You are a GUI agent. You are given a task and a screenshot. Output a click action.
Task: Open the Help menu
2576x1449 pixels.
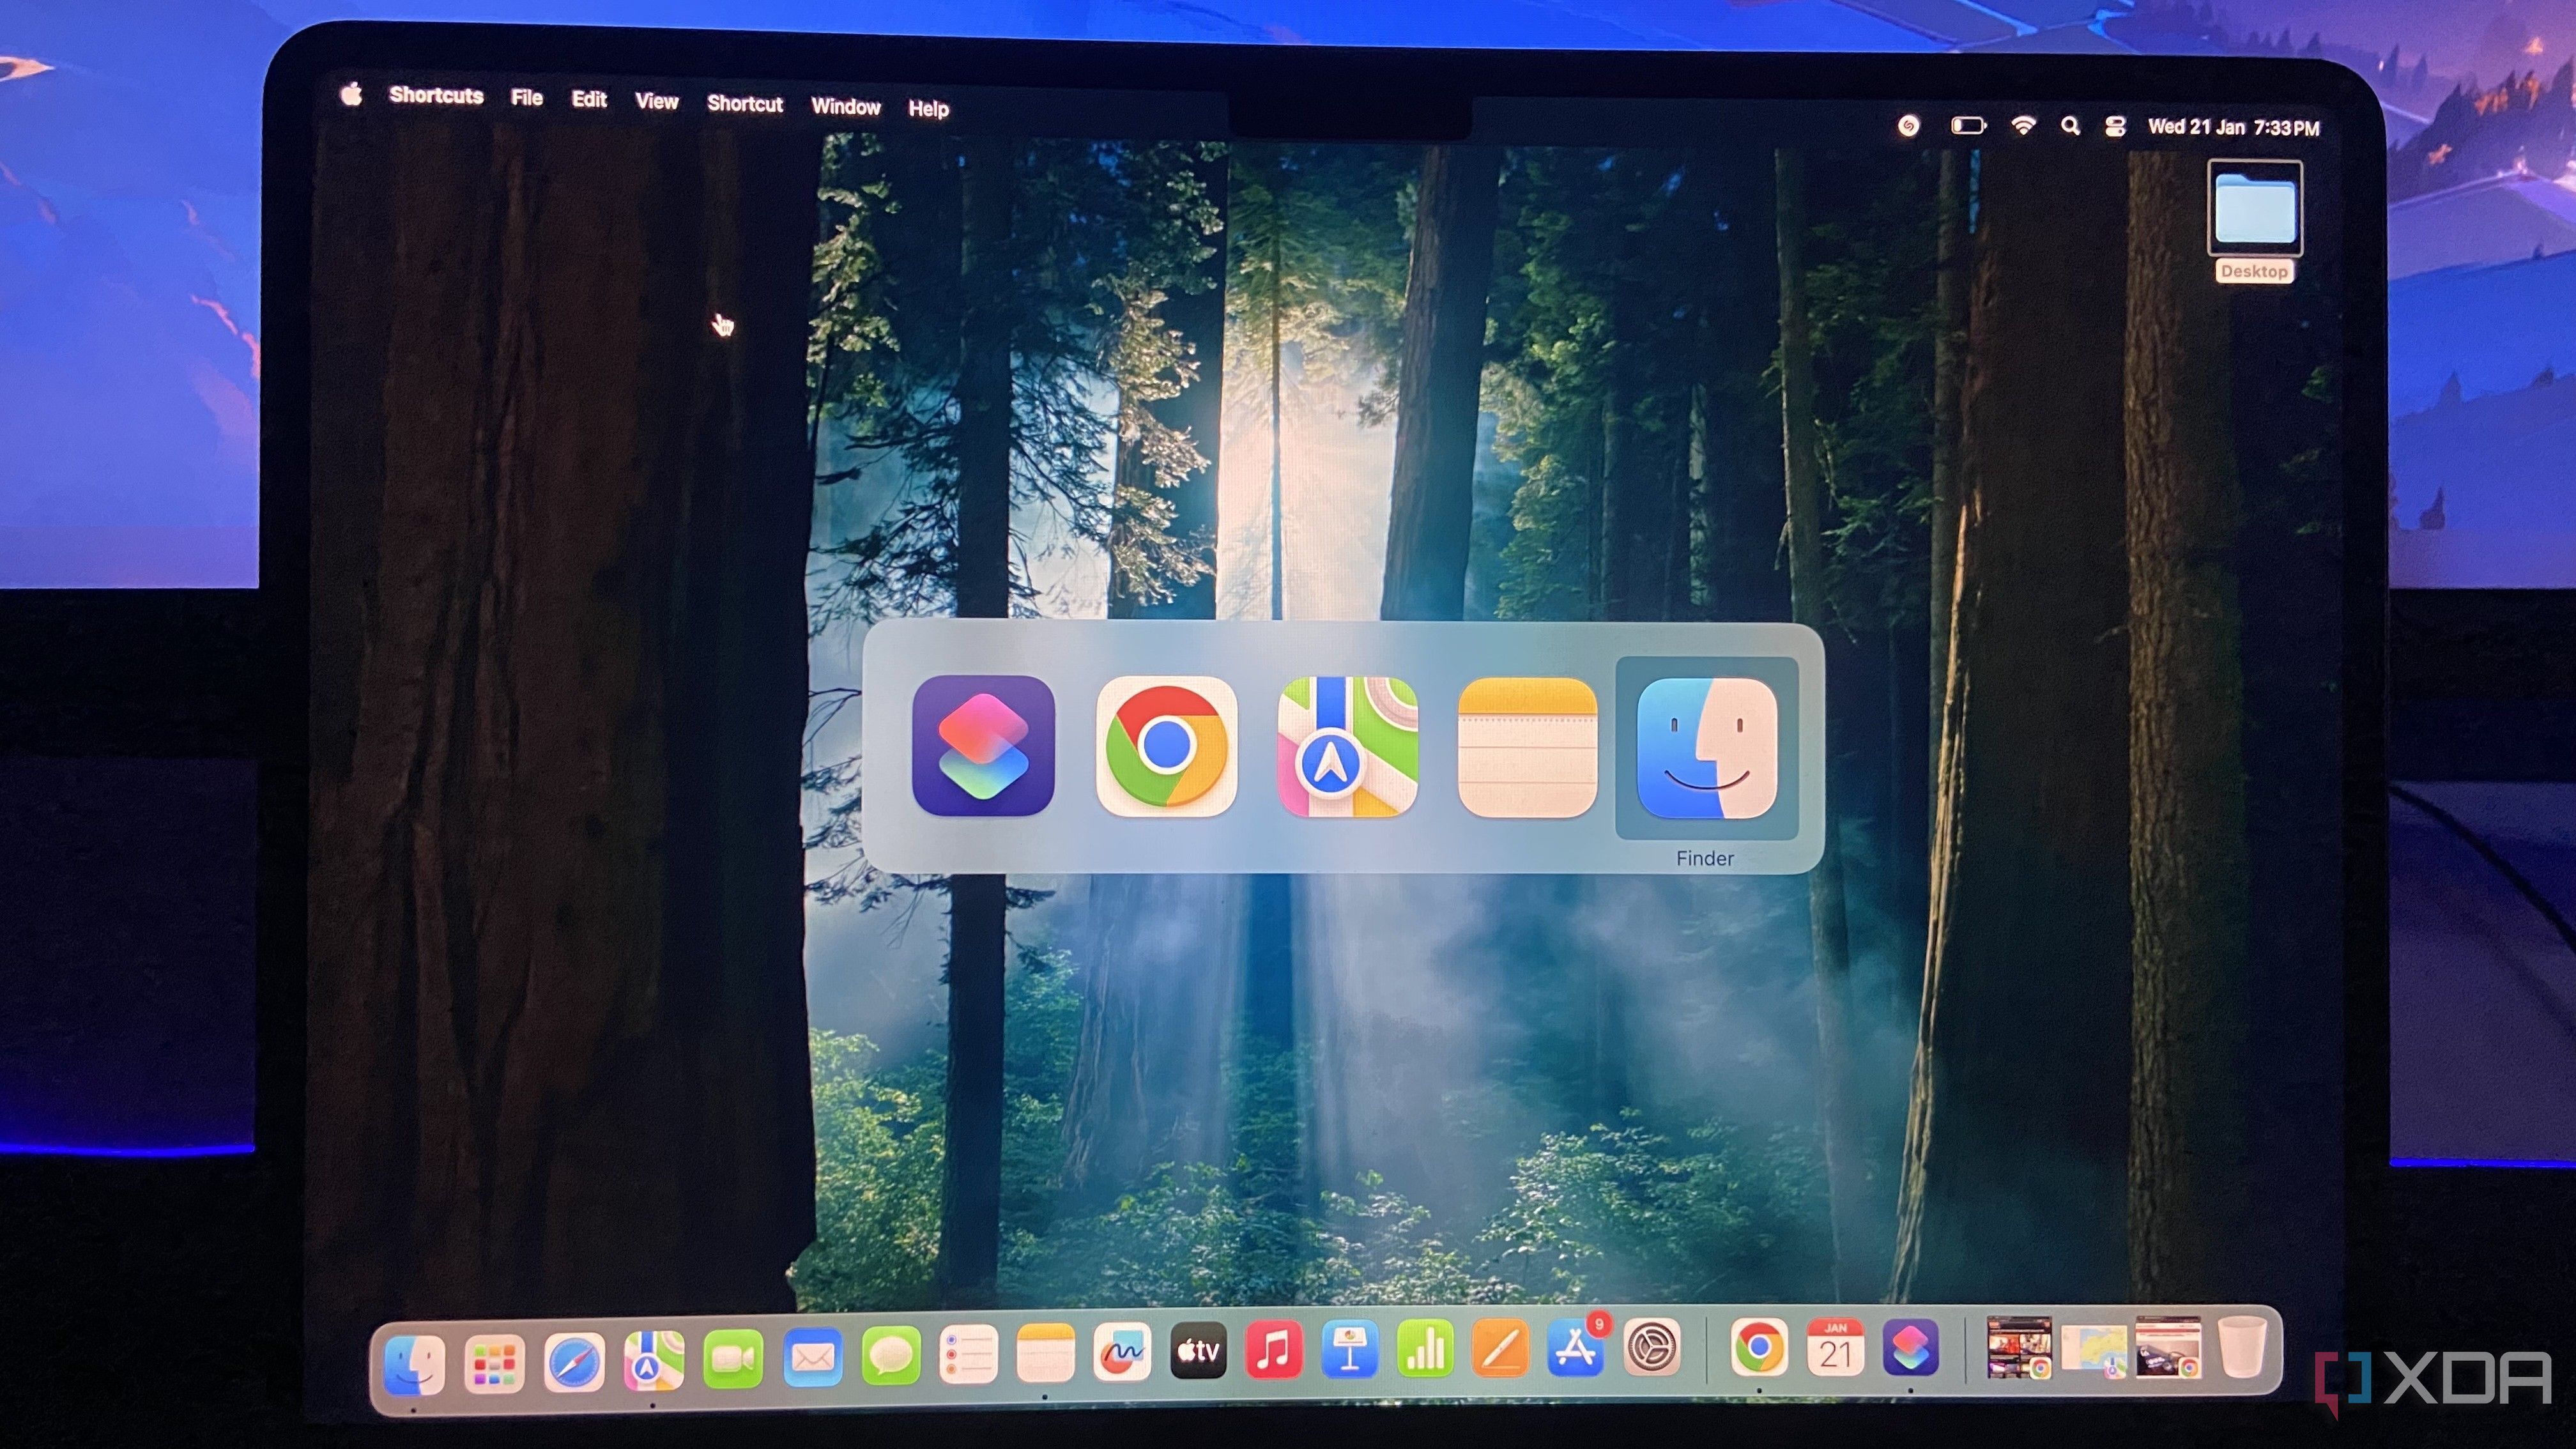coord(928,108)
